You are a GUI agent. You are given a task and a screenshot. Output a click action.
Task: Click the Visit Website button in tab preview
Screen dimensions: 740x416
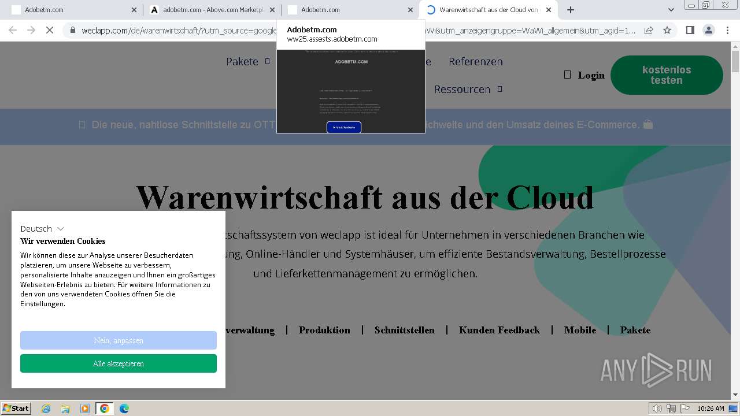point(344,127)
